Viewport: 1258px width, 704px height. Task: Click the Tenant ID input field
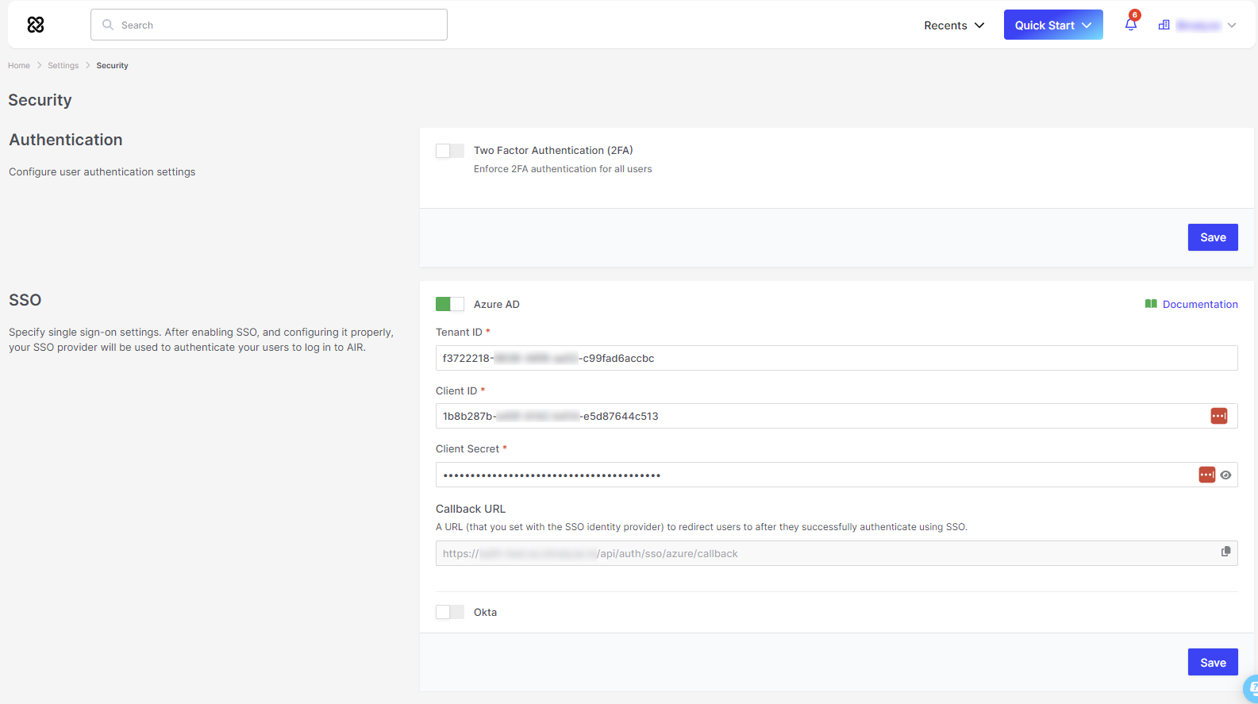pyautogui.click(x=836, y=358)
